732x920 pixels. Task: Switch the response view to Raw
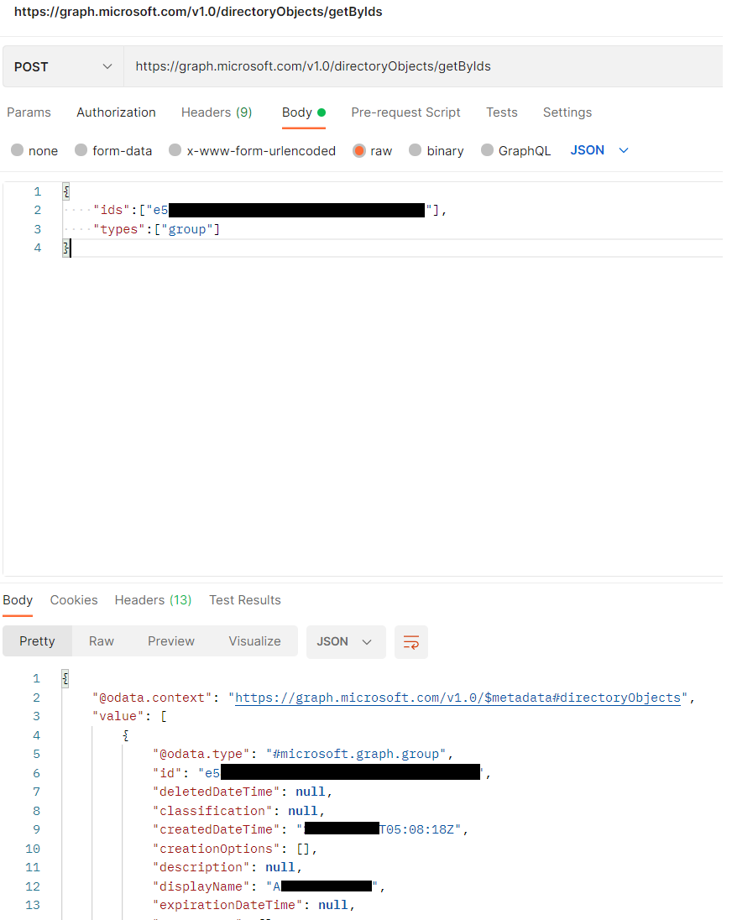pos(101,640)
